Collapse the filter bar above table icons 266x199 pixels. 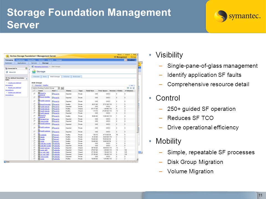[132, 86]
